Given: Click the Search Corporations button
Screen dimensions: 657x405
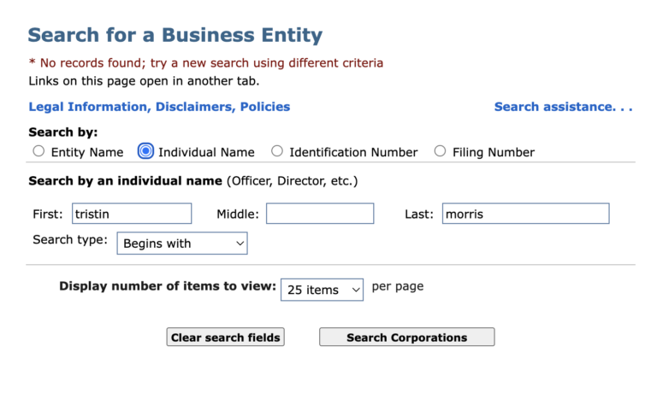Looking at the screenshot, I should click(x=406, y=337).
